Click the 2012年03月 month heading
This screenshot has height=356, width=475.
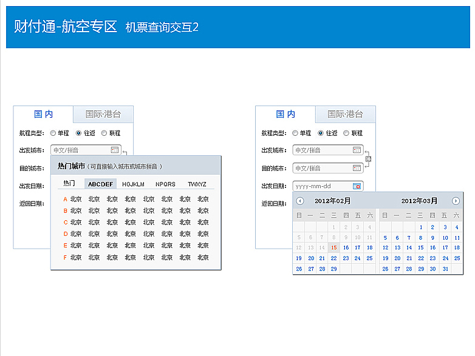click(x=419, y=201)
